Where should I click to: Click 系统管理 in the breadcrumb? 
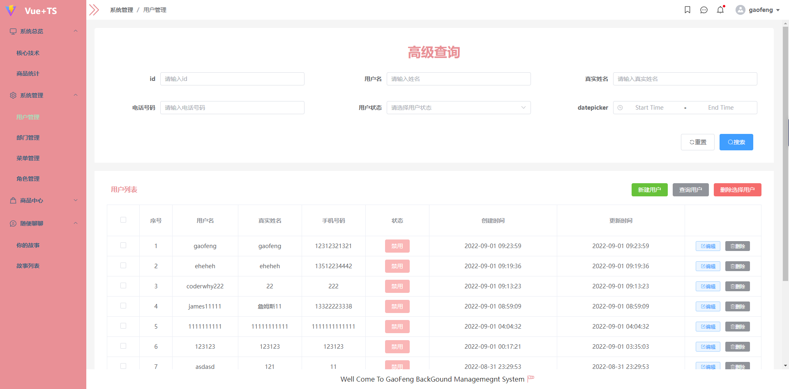pyautogui.click(x=121, y=9)
